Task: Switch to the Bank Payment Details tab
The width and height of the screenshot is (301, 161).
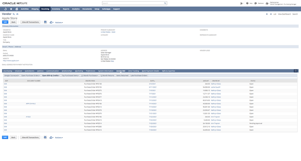Action: pyautogui.click(x=150, y=71)
